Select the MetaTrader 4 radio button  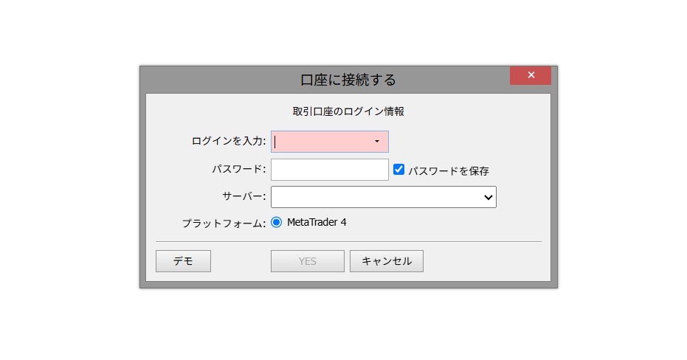point(277,222)
